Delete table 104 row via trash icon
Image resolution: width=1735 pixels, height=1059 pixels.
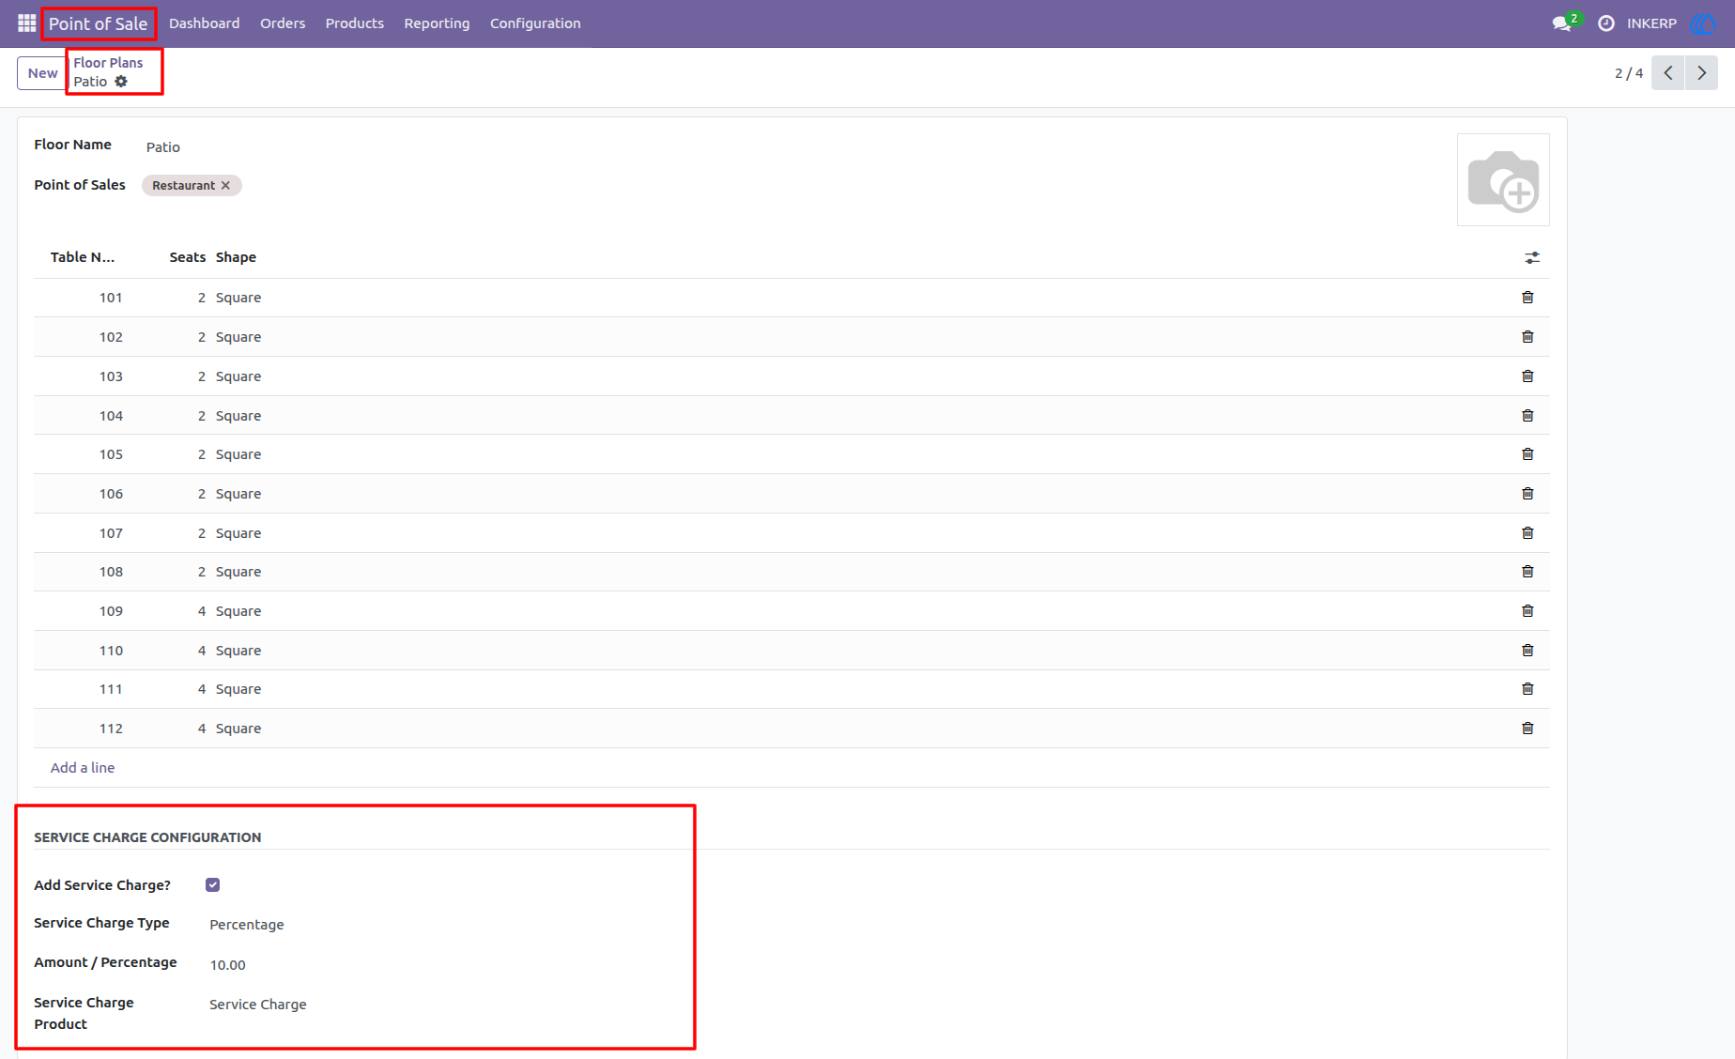(x=1528, y=416)
